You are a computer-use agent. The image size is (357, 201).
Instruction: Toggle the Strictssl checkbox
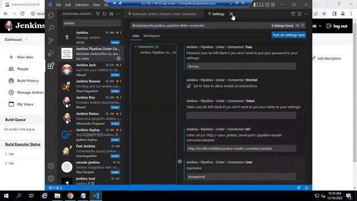[189, 86]
